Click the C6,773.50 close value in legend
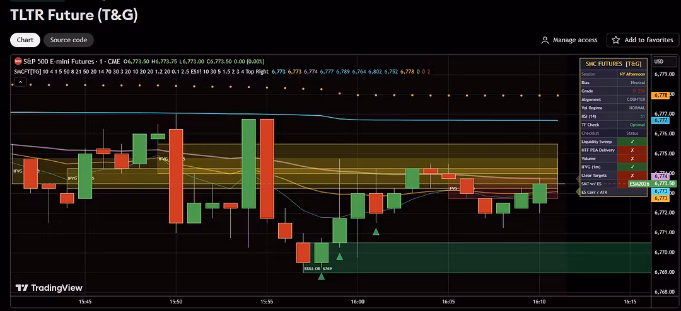The height and width of the screenshot is (311, 681). 220,62
